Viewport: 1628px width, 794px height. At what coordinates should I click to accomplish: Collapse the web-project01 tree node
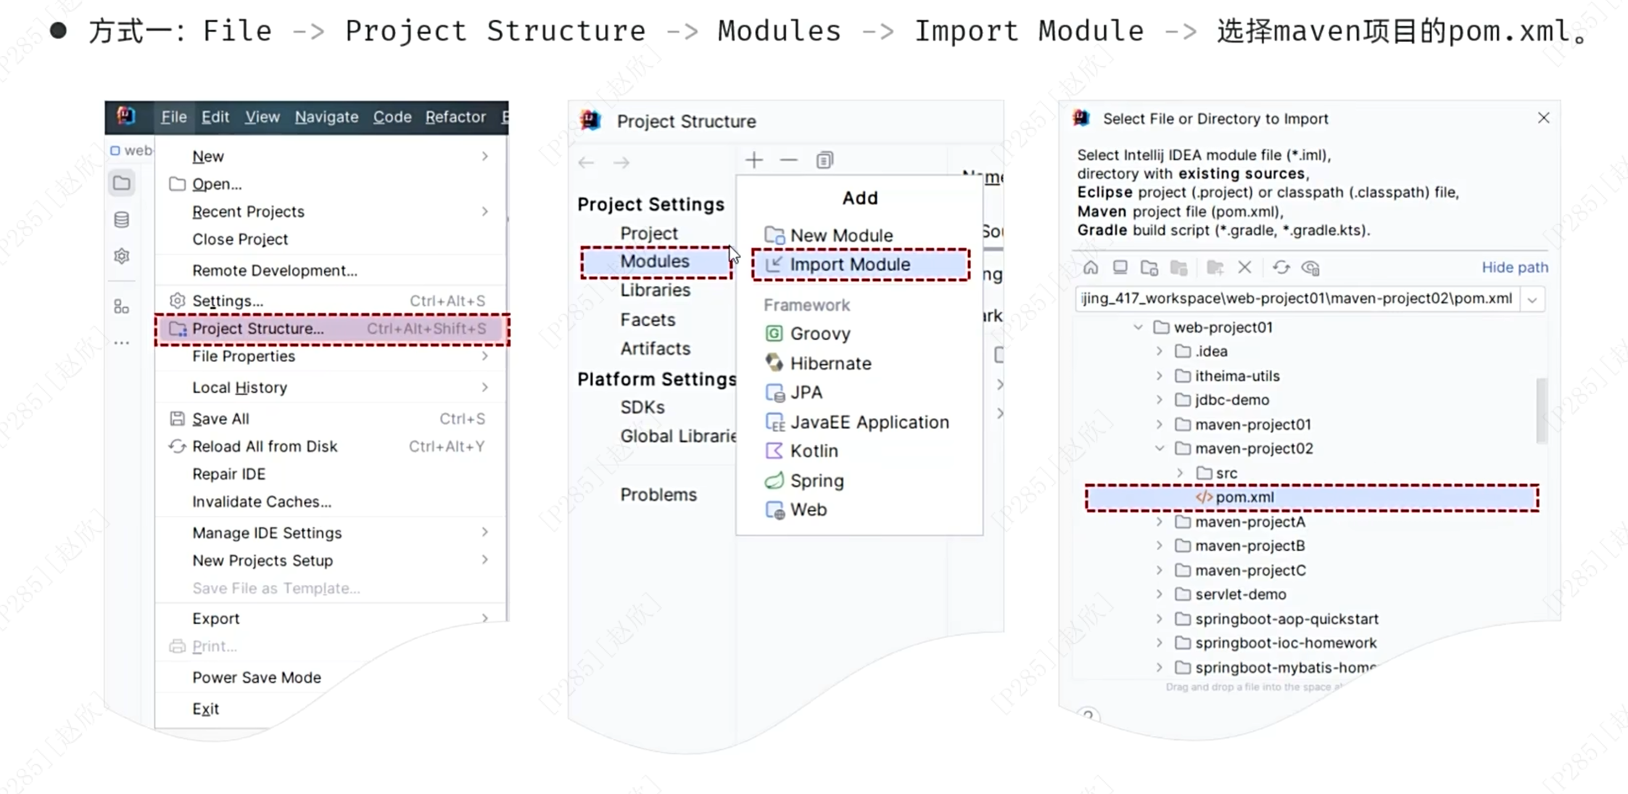[1138, 327]
